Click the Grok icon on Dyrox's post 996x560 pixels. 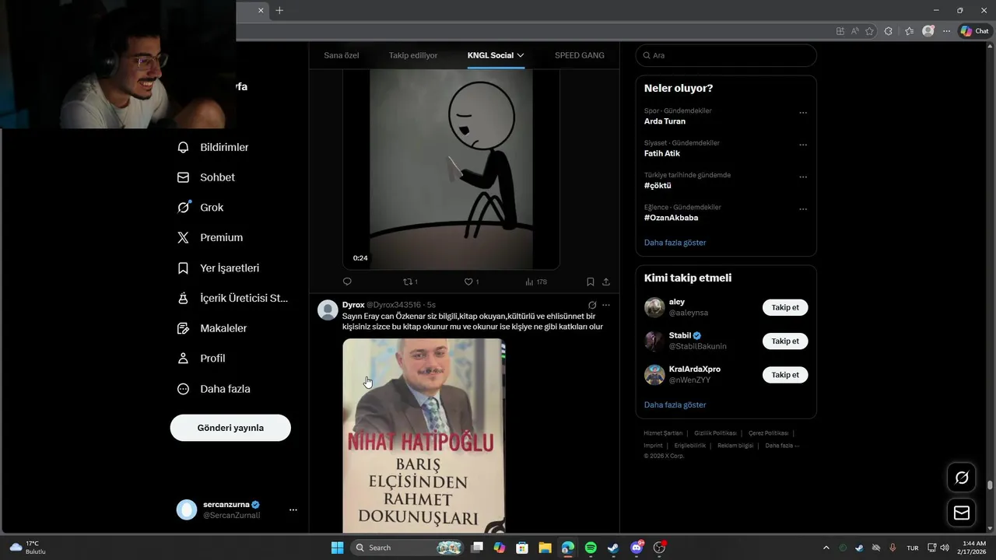point(592,305)
